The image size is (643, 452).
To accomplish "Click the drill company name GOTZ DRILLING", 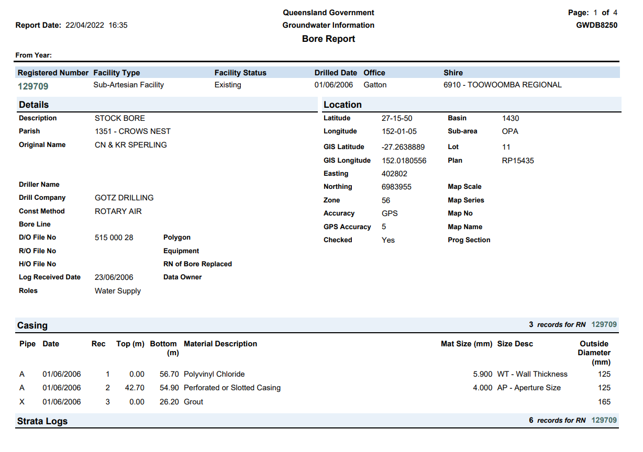I will click(x=124, y=198).
